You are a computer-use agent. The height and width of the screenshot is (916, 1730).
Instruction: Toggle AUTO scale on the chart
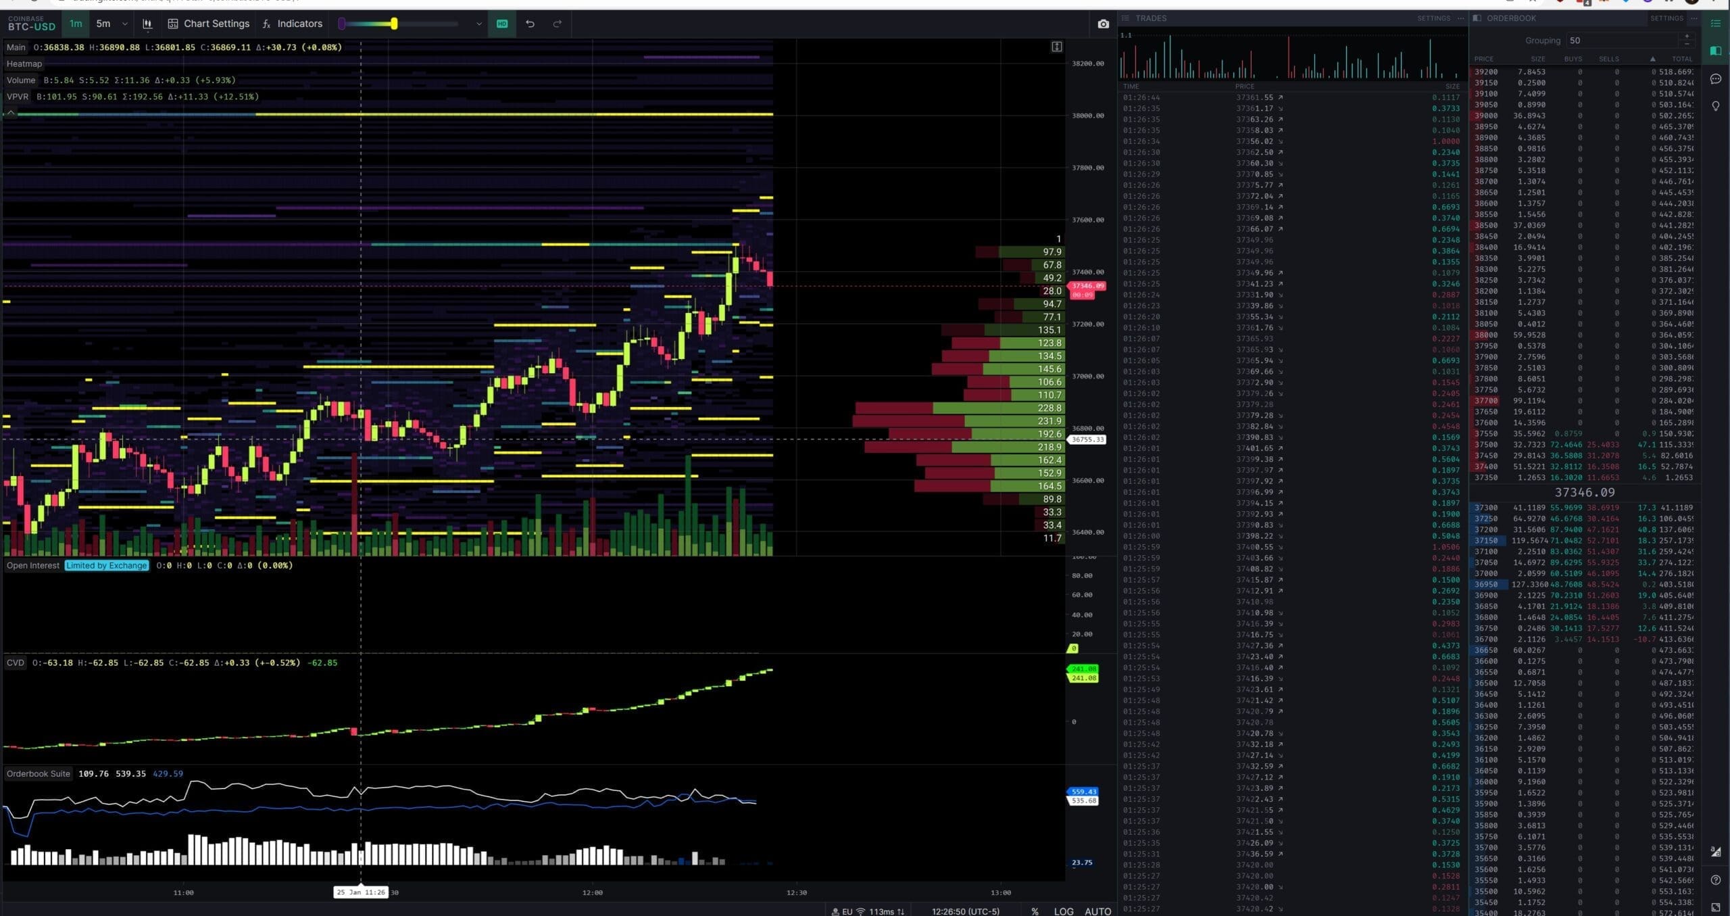(1097, 911)
